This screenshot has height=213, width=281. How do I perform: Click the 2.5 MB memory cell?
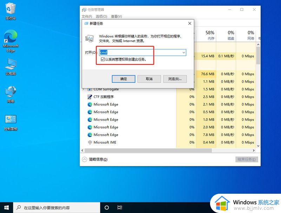(206, 97)
